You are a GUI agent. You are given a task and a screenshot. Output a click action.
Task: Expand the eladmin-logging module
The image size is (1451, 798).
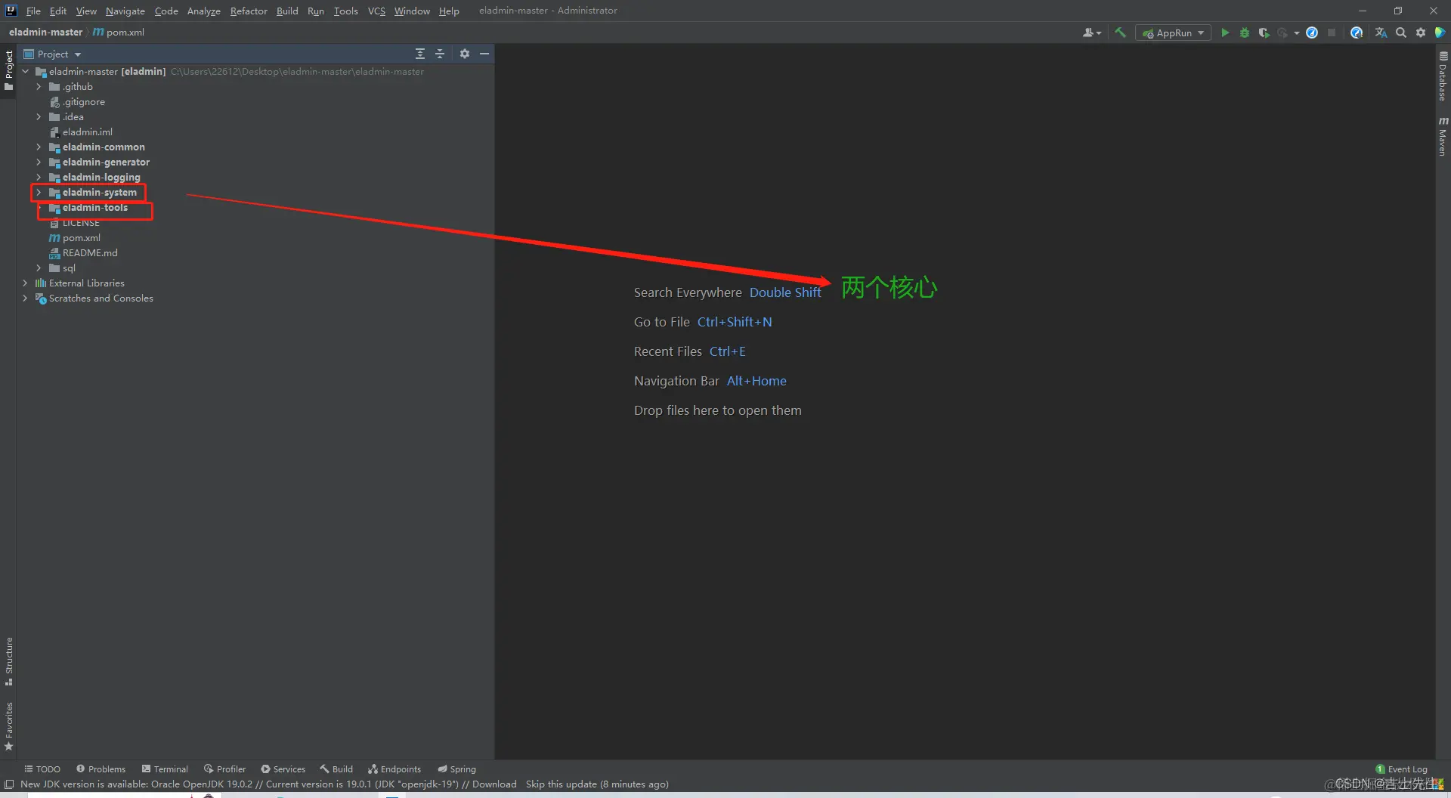(39, 177)
